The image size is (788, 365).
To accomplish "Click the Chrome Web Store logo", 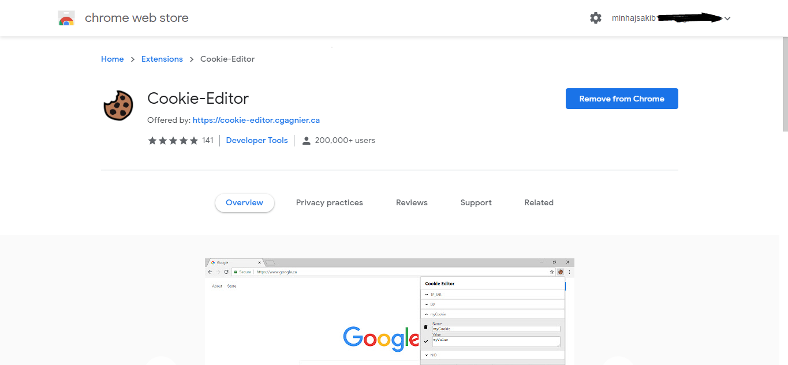I will tap(66, 17).
